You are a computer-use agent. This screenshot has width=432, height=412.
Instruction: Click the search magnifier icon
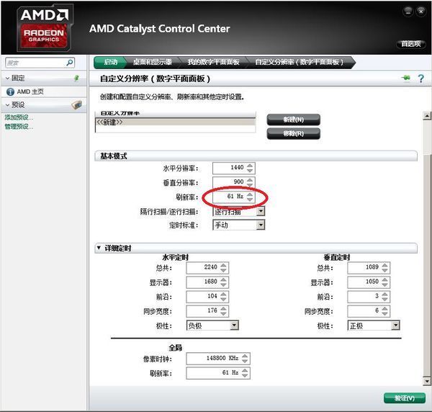69,63
